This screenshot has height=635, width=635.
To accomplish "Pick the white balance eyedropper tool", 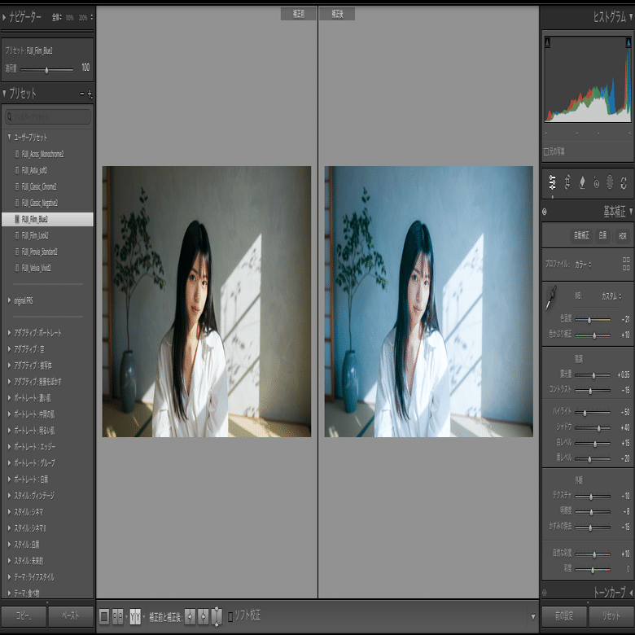I will [x=550, y=298].
